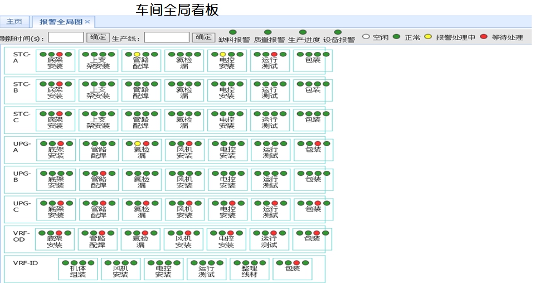This screenshot has height=283, width=535.
Task: Click the yellow indicator in UPG-A 氦检漏
Action: coord(137,143)
